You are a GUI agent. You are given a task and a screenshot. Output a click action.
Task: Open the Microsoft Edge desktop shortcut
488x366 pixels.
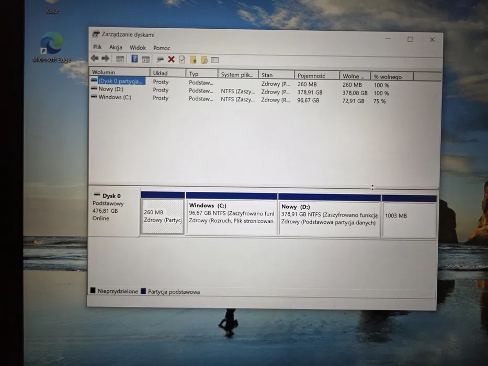point(52,47)
